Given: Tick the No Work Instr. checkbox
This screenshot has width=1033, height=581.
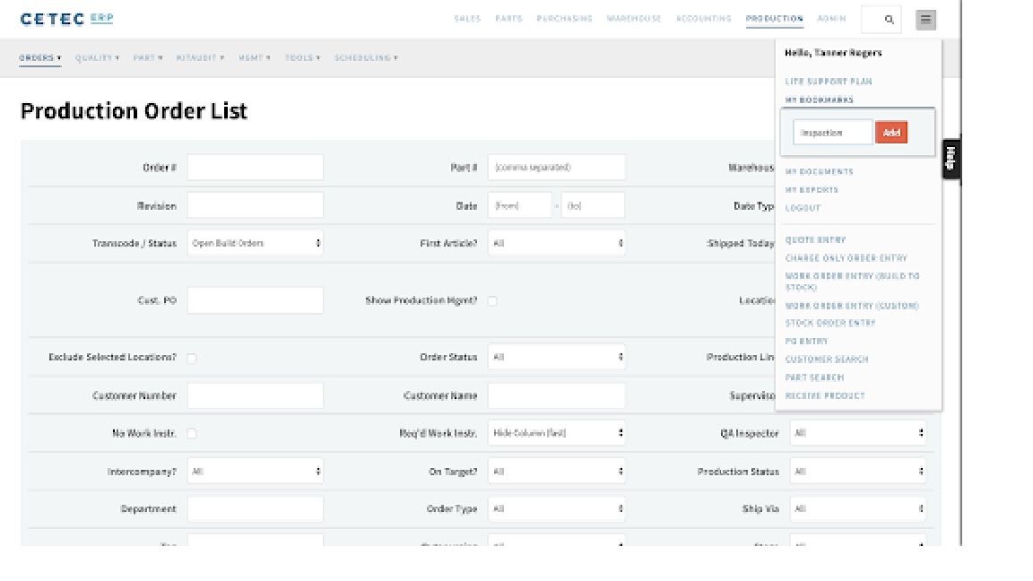Looking at the screenshot, I should (192, 434).
